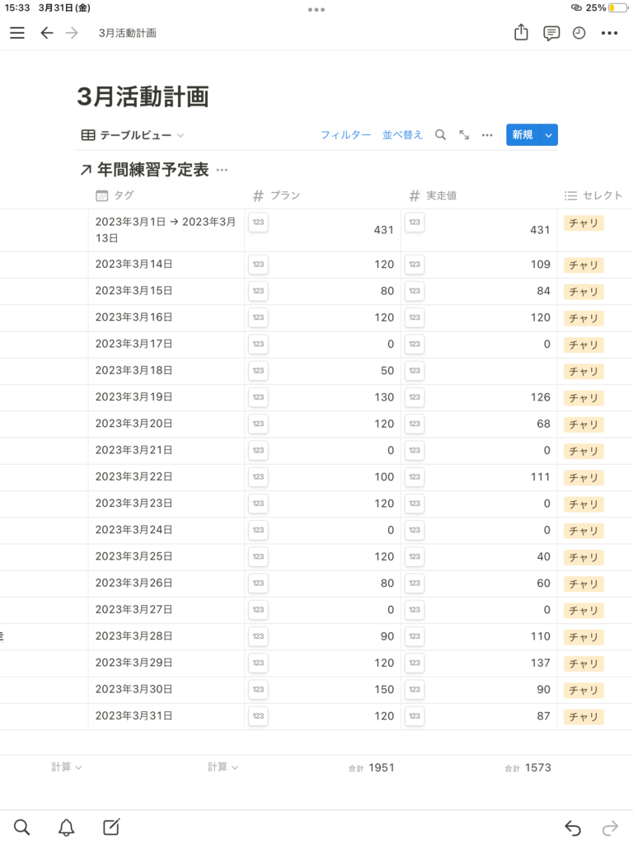Open page history clock icon
633x844 pixels.
click(x=579, y=33)
